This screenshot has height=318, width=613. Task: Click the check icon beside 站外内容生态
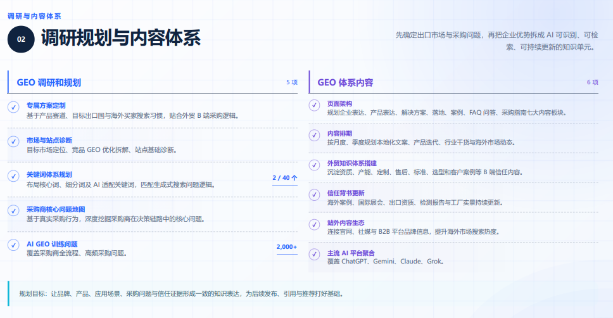(x=314, y=224)
